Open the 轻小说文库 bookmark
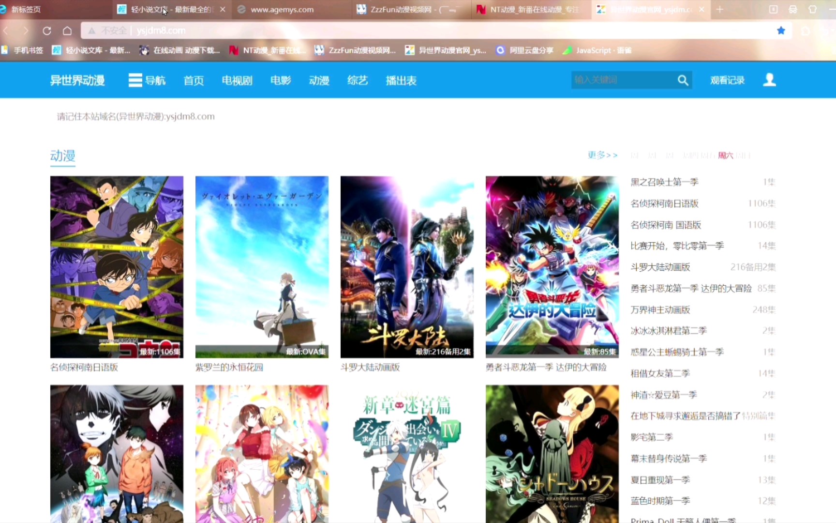 tap(91, 50)
